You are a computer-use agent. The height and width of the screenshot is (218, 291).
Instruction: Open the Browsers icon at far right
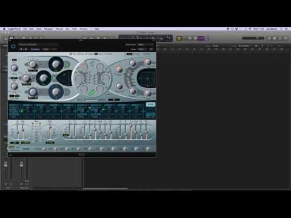[286, 38]
